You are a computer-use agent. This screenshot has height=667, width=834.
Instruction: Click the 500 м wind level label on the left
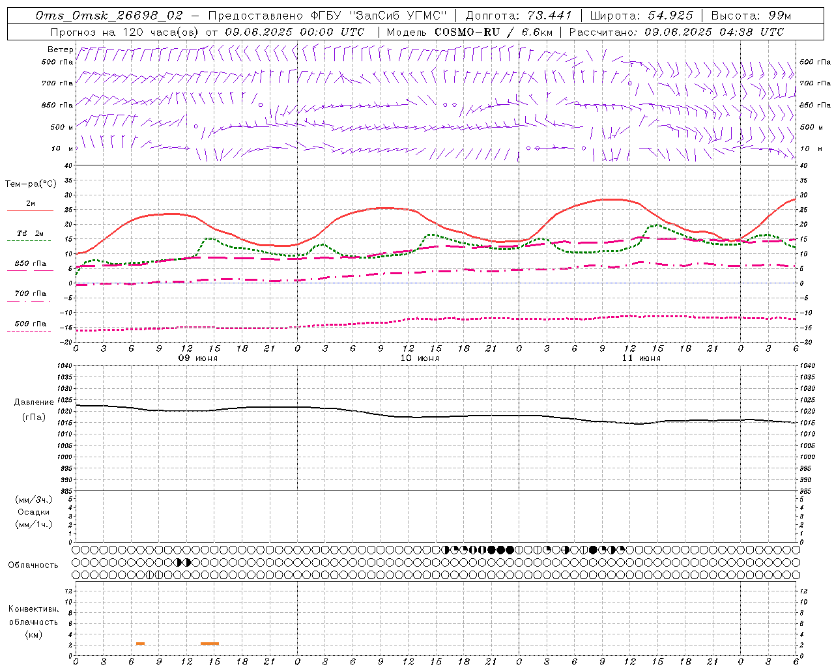(62, 127)
